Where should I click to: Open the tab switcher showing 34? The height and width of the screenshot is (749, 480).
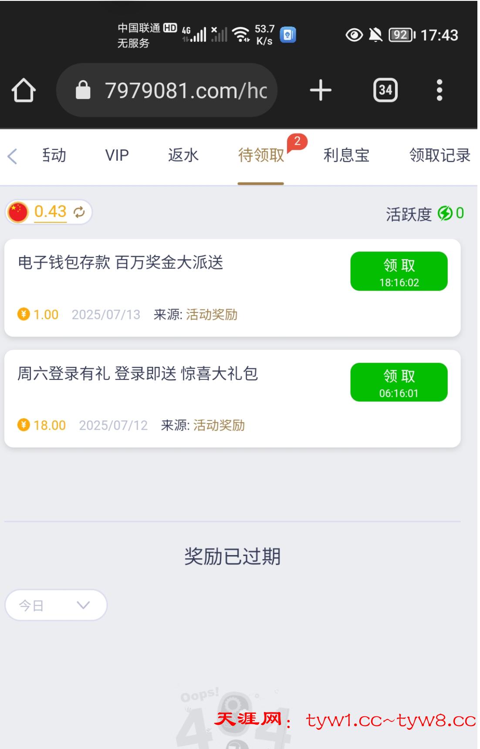(385, 90)
